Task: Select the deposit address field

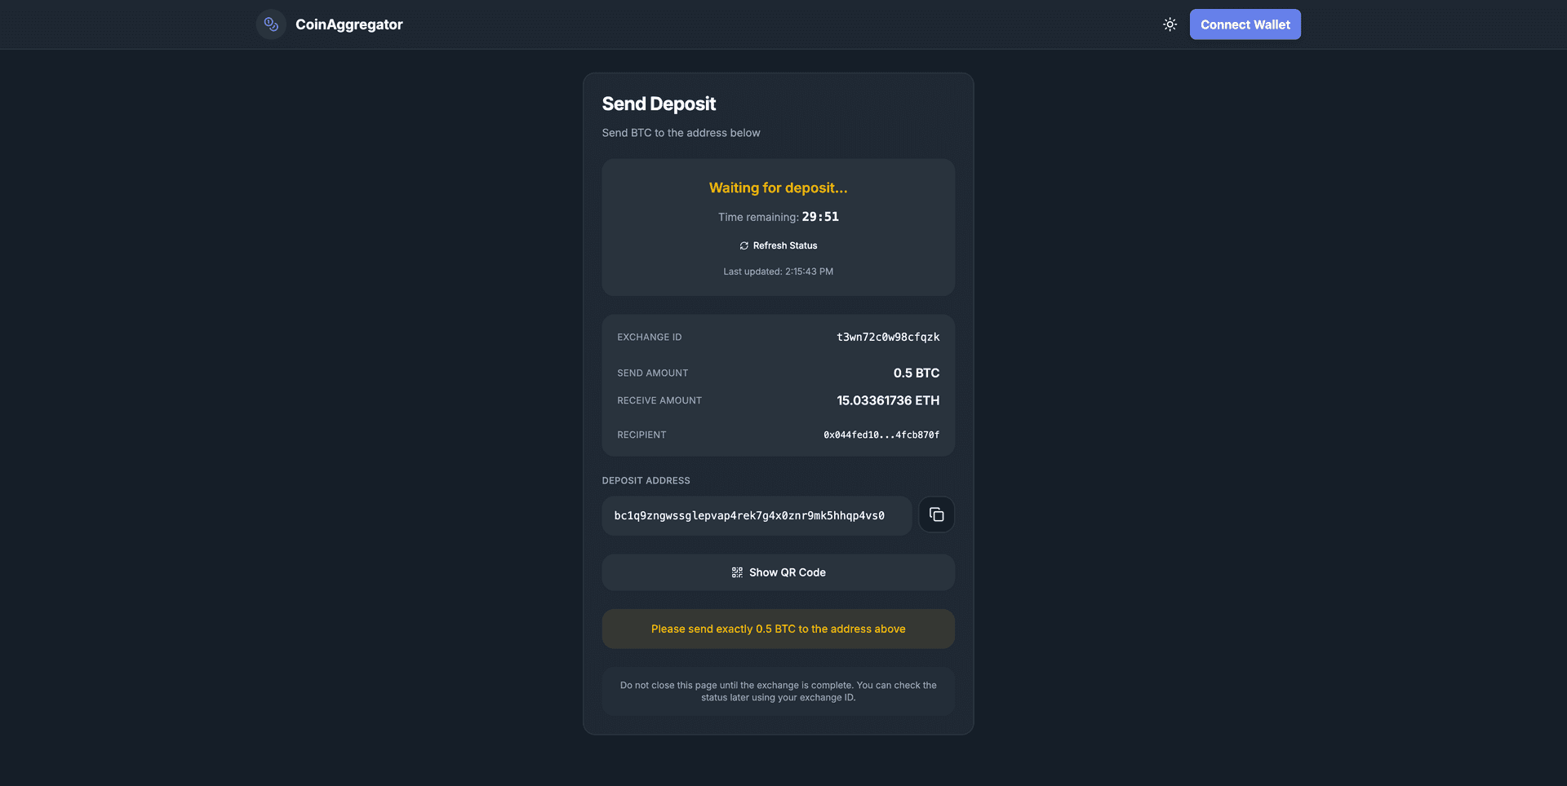Action: click(757, 515)
